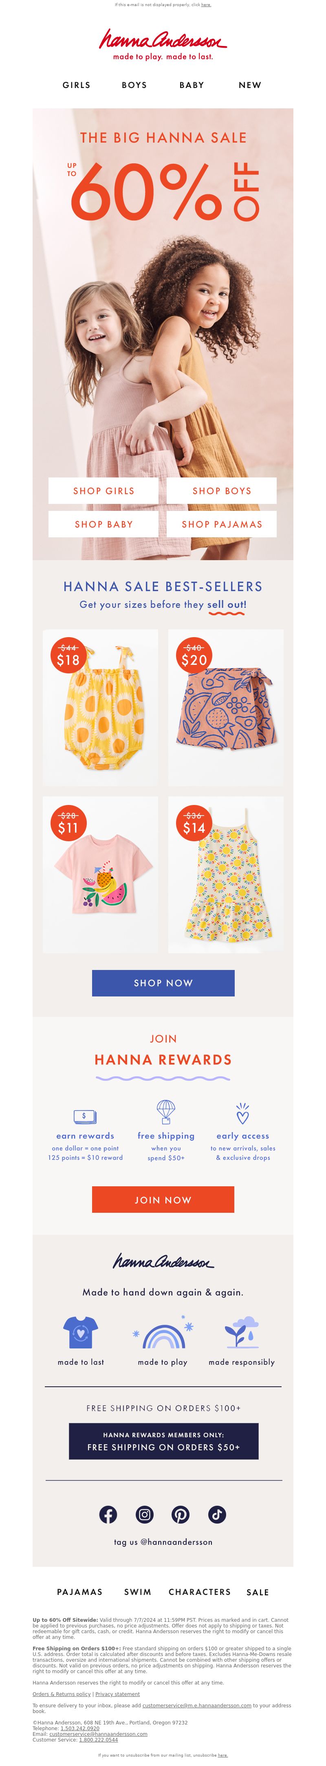Image resolution: width=326 pixels, height=1766 pixels.
Task: Open the GIRLS navigation menu item
Action: [76, 85]
